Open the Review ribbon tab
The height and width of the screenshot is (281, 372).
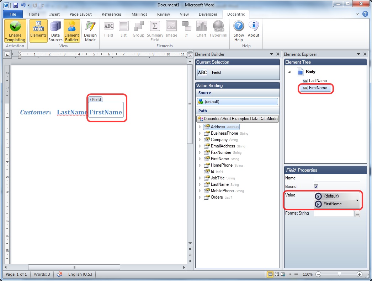point(164,14)
